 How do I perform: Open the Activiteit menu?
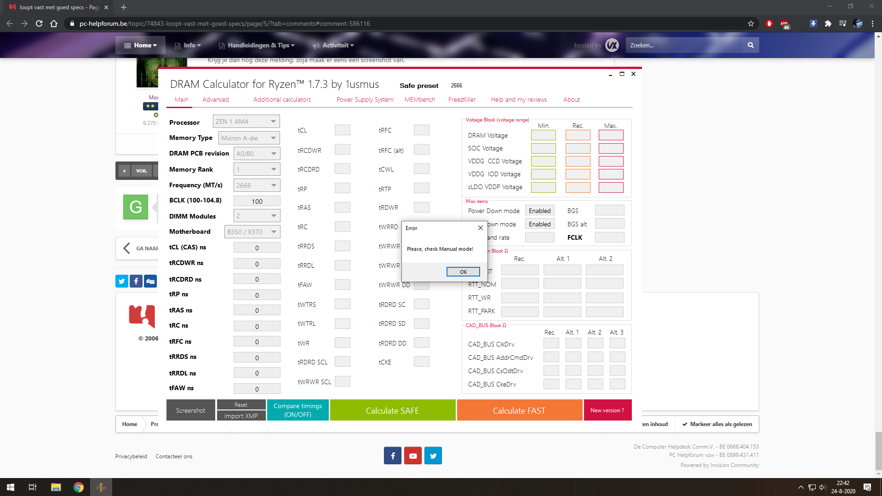tap(333, 45)
